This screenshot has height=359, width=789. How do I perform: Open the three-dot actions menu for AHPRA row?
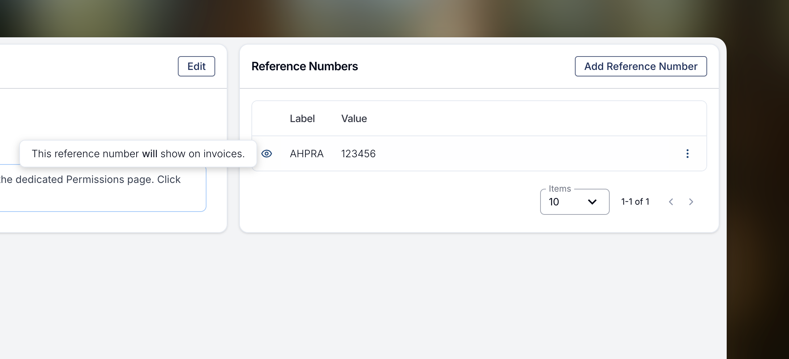point(687,154)
